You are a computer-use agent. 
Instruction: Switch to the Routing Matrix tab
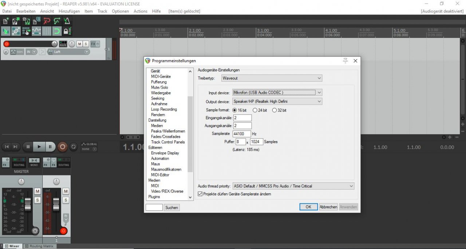pos(39,246)
